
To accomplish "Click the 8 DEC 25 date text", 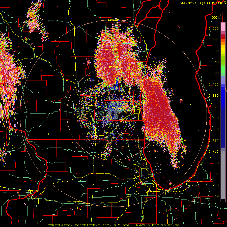I will click(157, 225).
